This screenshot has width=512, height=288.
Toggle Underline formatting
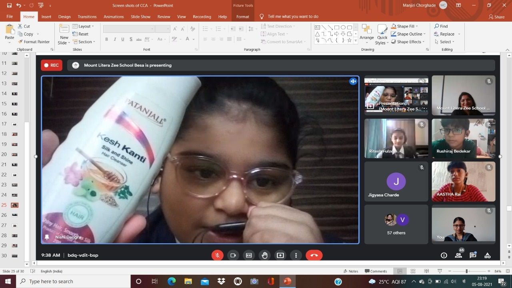[122, 39]
